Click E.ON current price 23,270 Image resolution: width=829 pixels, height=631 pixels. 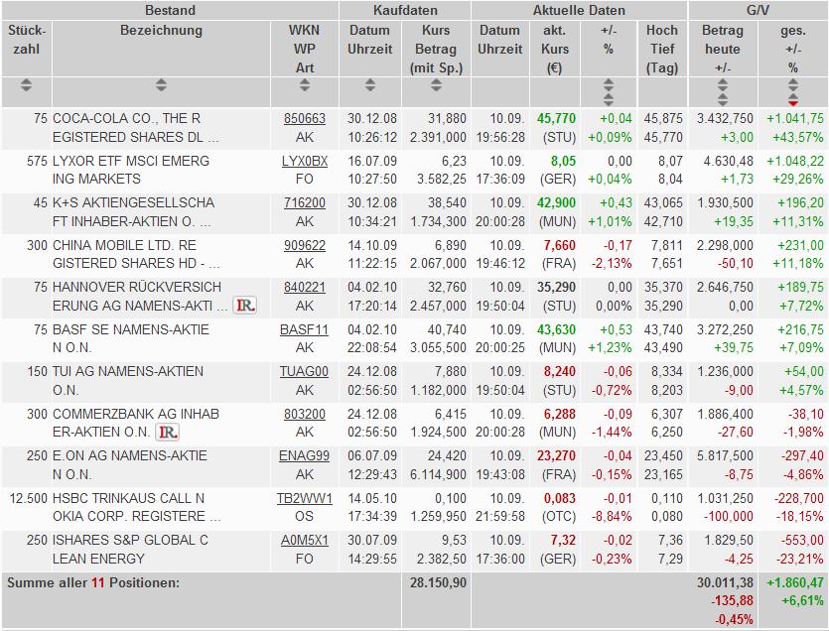(x=556, y=455)
